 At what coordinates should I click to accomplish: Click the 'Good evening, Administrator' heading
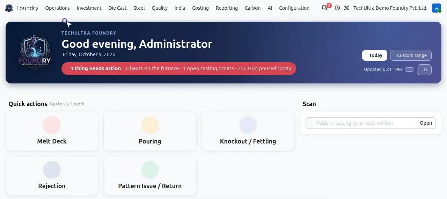pos(137,44)
